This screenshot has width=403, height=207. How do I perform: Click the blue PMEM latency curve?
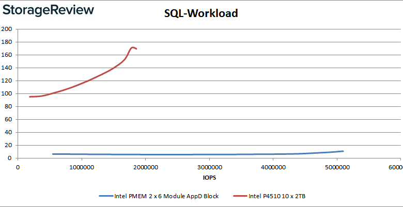pyautogui.click(x=198, y=154)
